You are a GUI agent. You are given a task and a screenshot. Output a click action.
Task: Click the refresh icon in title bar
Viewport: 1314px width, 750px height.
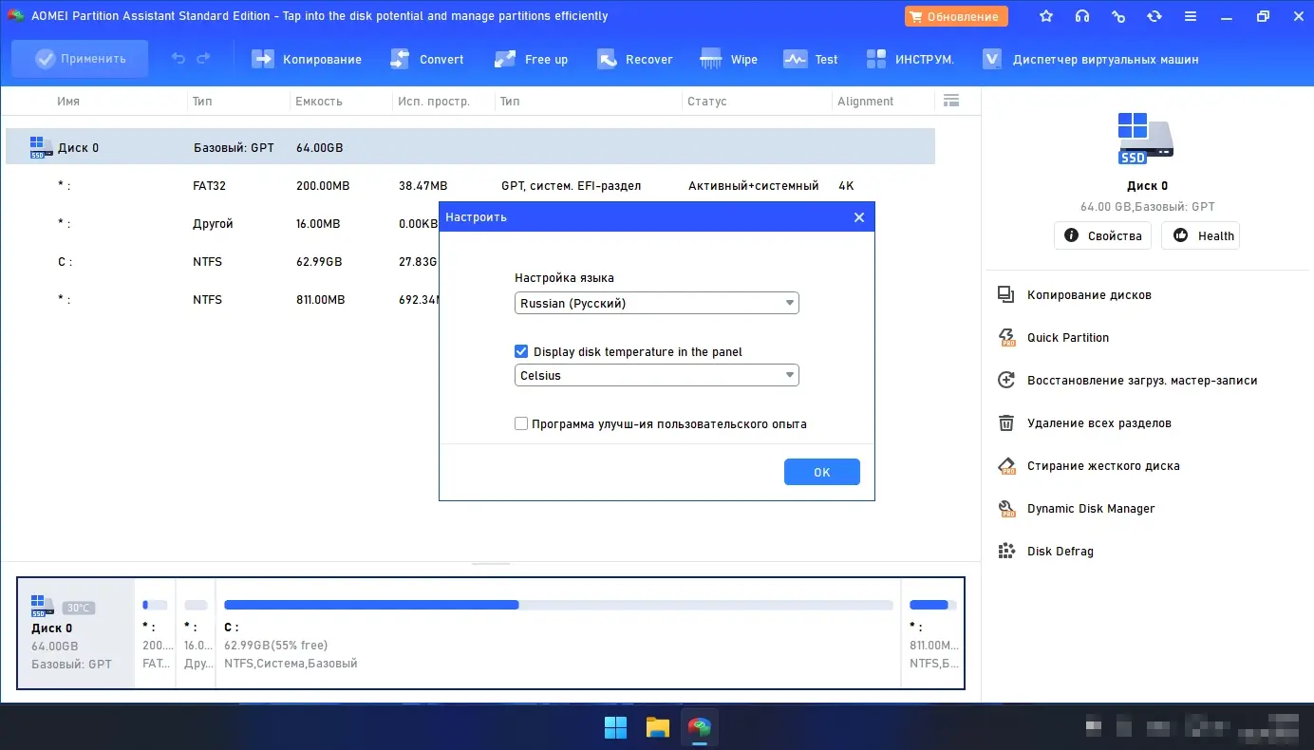[1154, 16]
